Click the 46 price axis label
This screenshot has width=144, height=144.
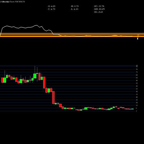click(137, 86)
